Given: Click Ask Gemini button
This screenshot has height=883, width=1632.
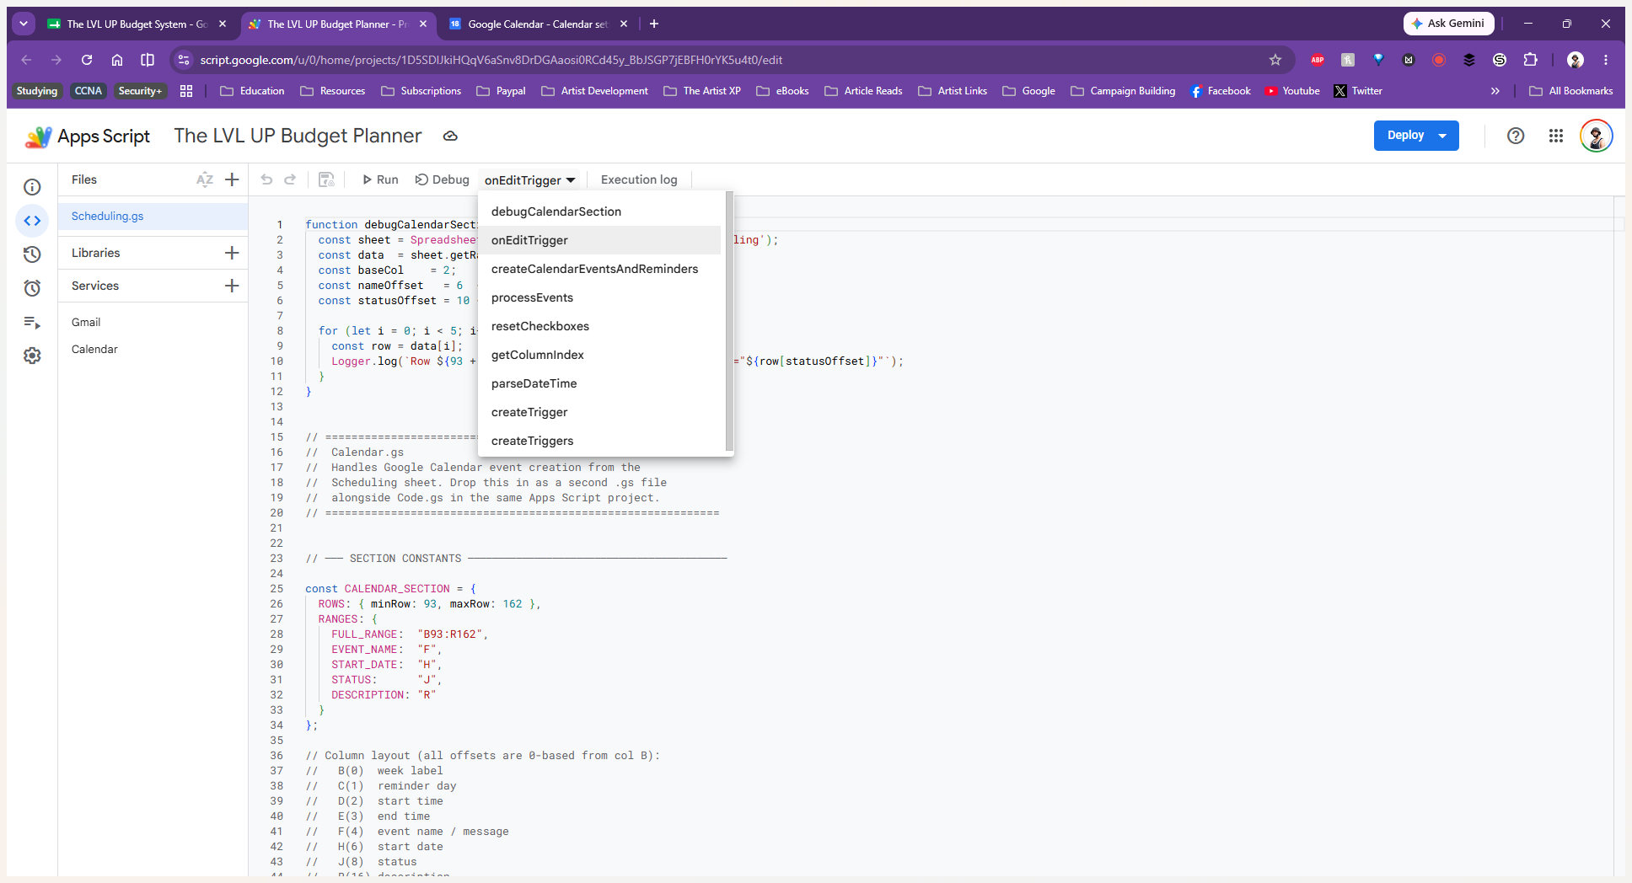Looking at the screenshot, I should [1448, 24].
